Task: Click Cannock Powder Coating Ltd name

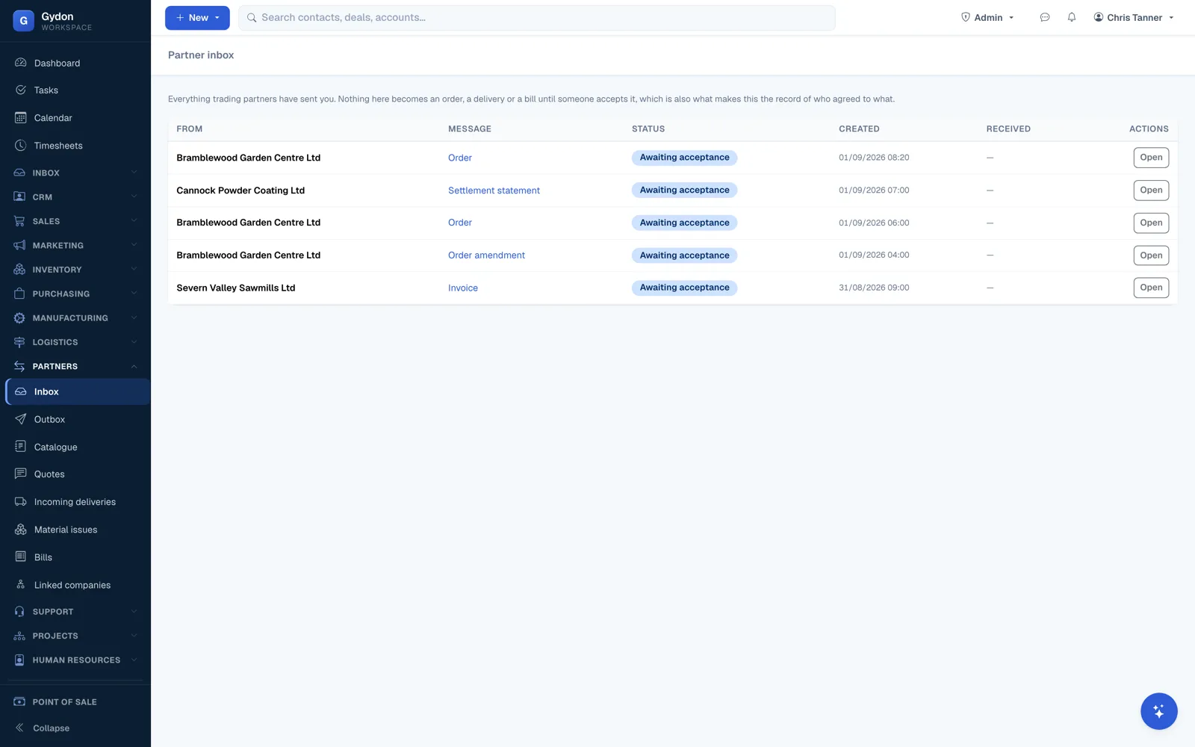Action: [x=240, y=190]
